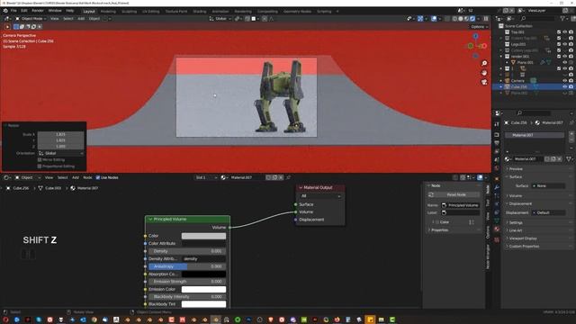Click the blue Z axis navigation gizmo
This screenshot has width=576, height=324.
coord(476,36)
